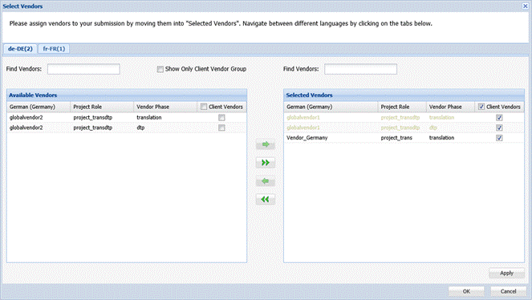The image size is (532, 300).
Task: Click the Apply button
Action: [x=506, y=274]
